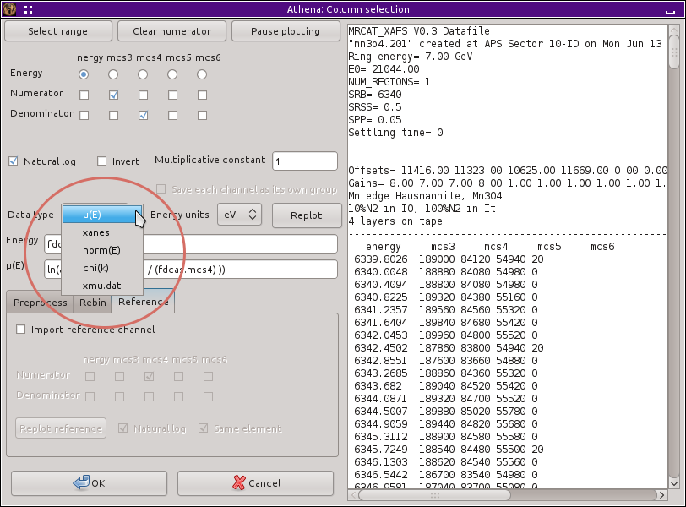Select the energy column radio for Energy
Viewport: 686px width, 507px height.
pyautogui.click(x=84, y=74)
